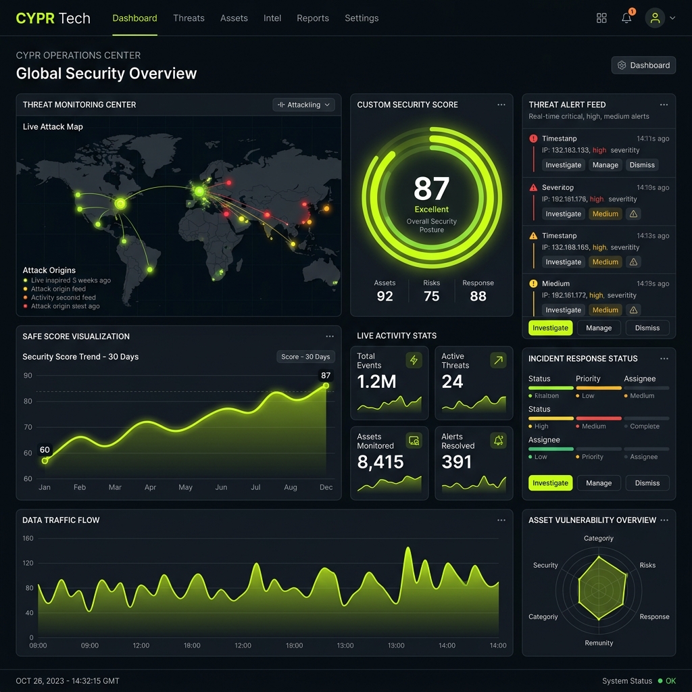
Task: Open Custom Security Score options menu
Action: [501, 105]
